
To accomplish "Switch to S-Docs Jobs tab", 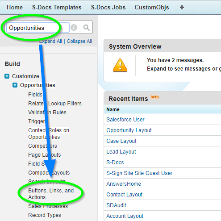I will [108, 7].
